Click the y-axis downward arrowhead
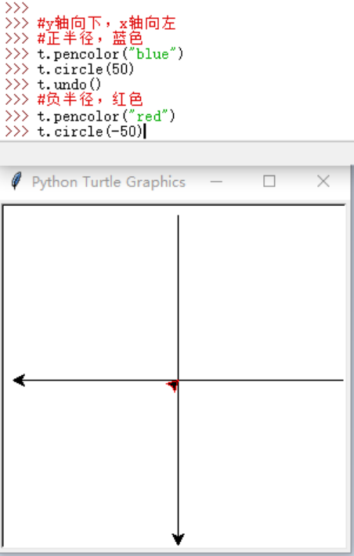The width and height of the screenshot is (354, 556). (178, 539)
